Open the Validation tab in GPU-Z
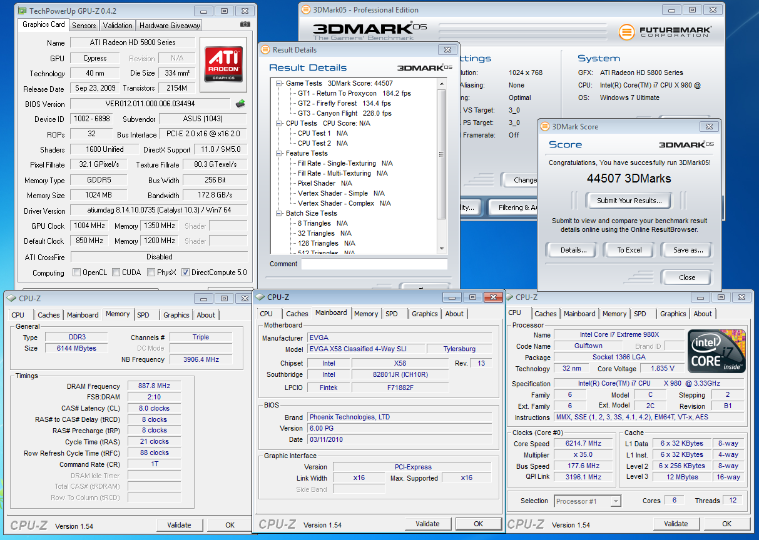Image resolution: width=759 pixels, height=540 pixels. (118, 26)
